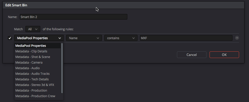Choose Metadata - Audio Tracks
Viewport: 249px width, 102px height.
coord(32,74)
